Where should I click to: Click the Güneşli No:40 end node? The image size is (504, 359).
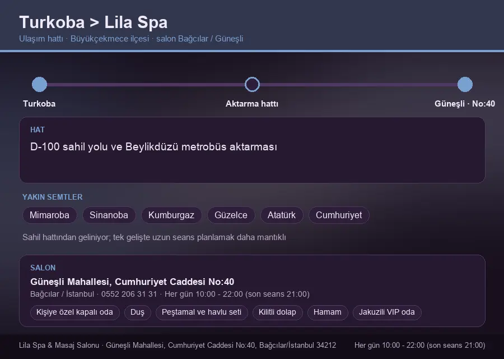point(465,84)
